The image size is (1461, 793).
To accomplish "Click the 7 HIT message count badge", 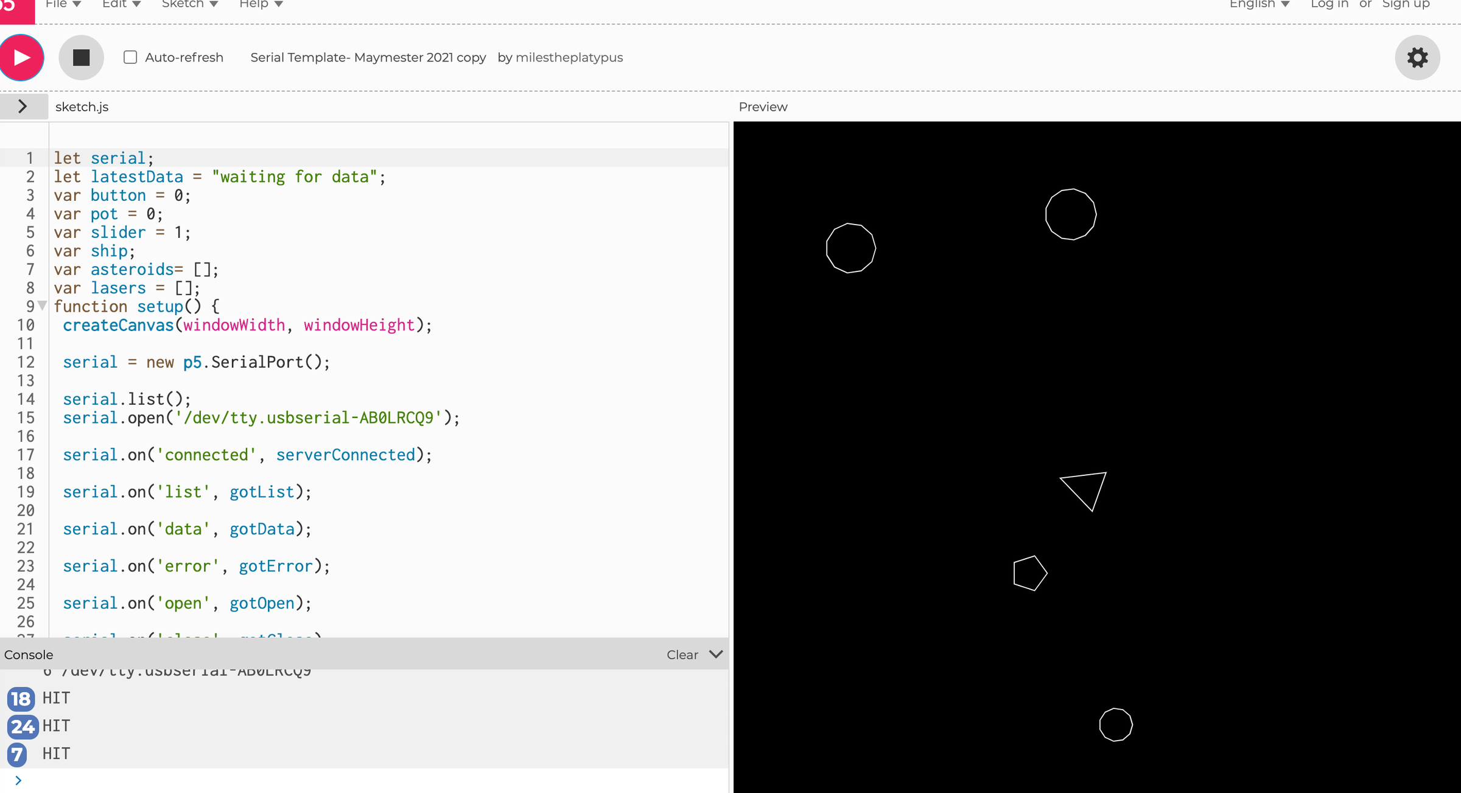I will (17, 754).
